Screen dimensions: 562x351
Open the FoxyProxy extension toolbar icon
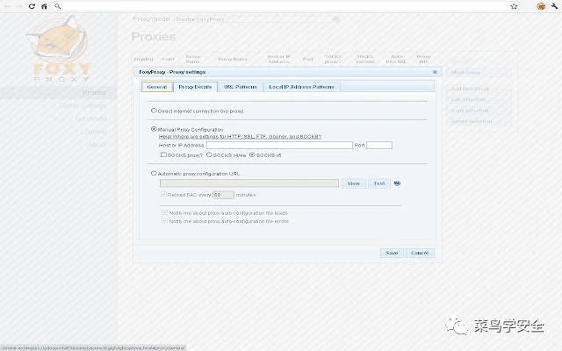coord(541,6)
